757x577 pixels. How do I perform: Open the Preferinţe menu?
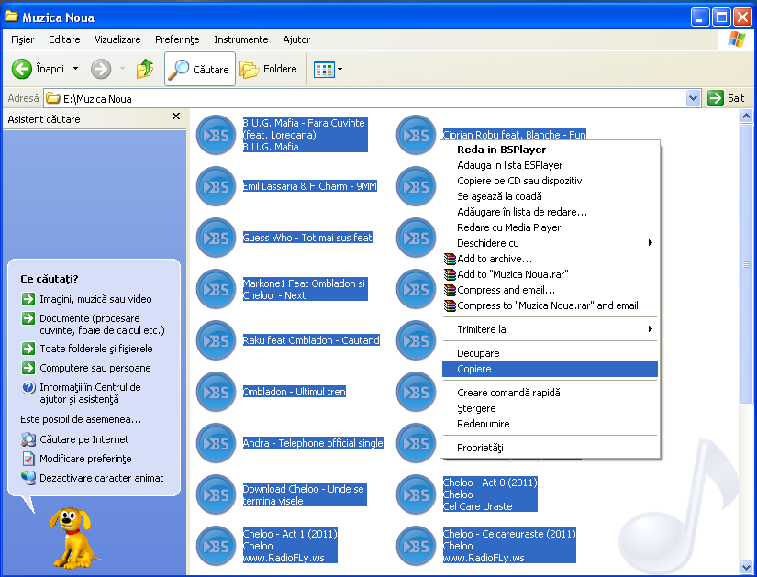(177, 39)
